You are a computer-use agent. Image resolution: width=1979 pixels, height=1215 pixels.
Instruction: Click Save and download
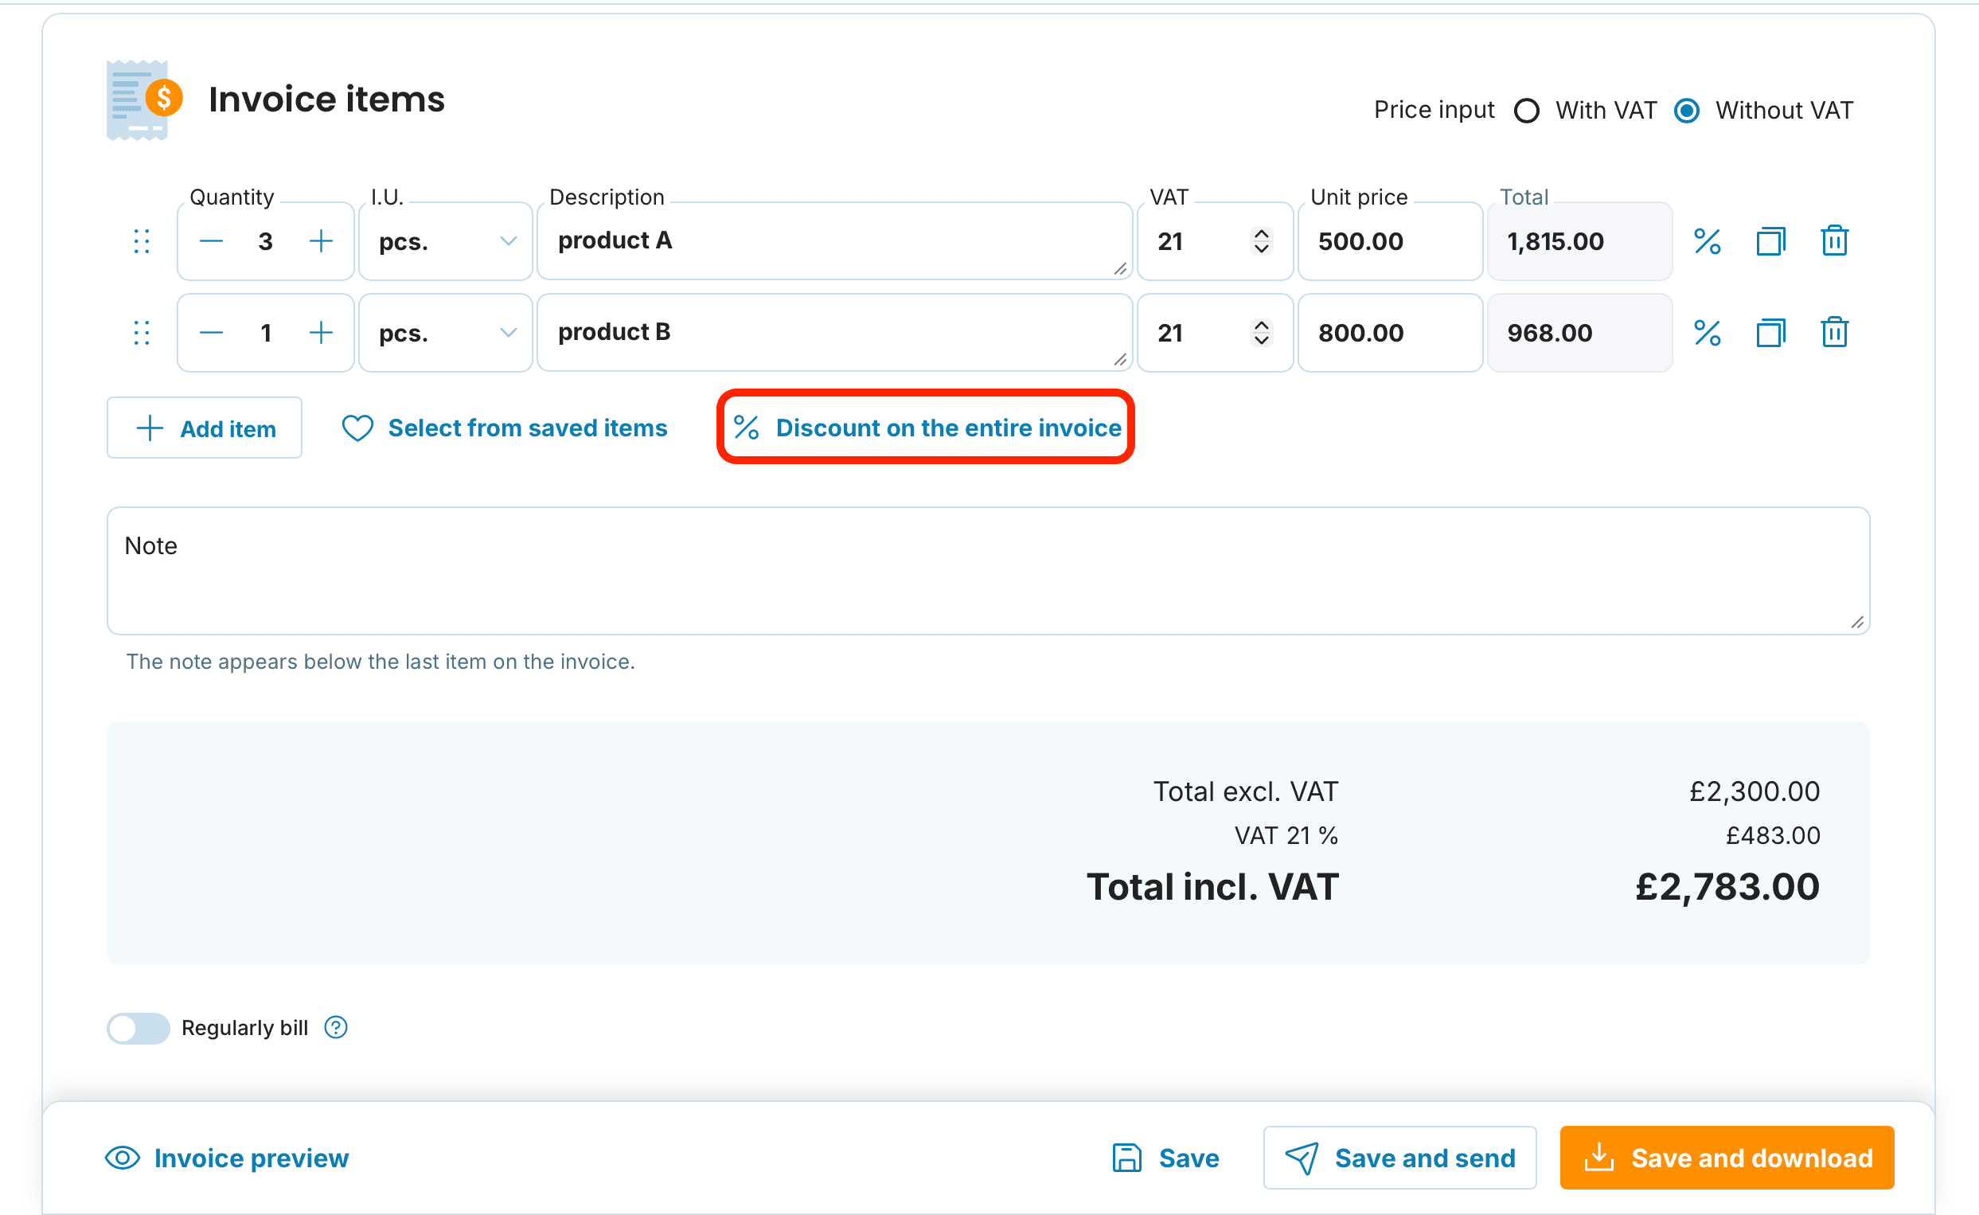[x=1727, y=1158]
